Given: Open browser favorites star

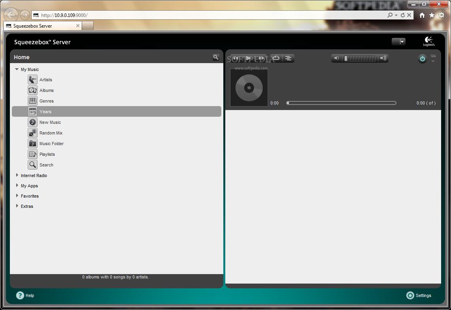Looking at the screenshot, I should tap(432, 15).
